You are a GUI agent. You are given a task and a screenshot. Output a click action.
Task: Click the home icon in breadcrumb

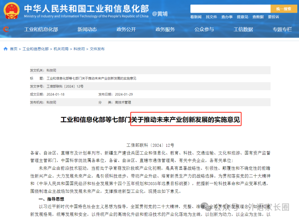pos(6,49)
